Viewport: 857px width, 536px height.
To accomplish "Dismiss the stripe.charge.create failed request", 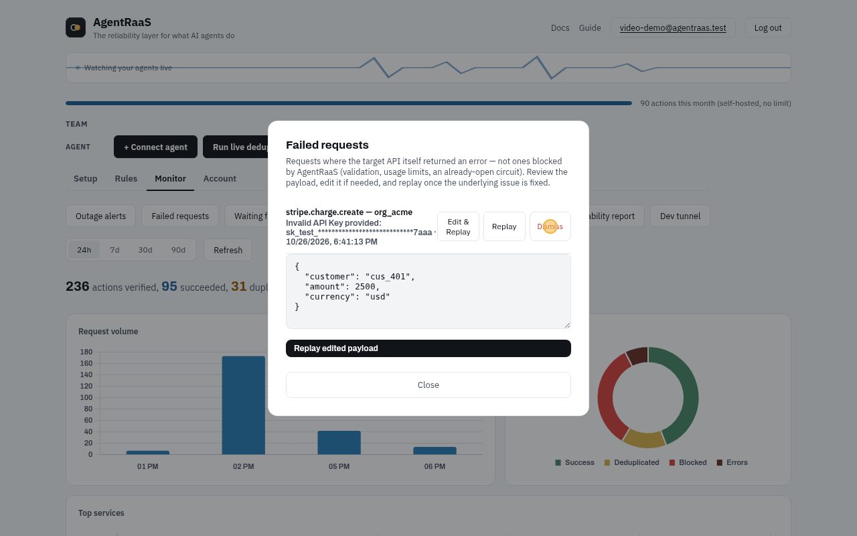I will point(550,226).
